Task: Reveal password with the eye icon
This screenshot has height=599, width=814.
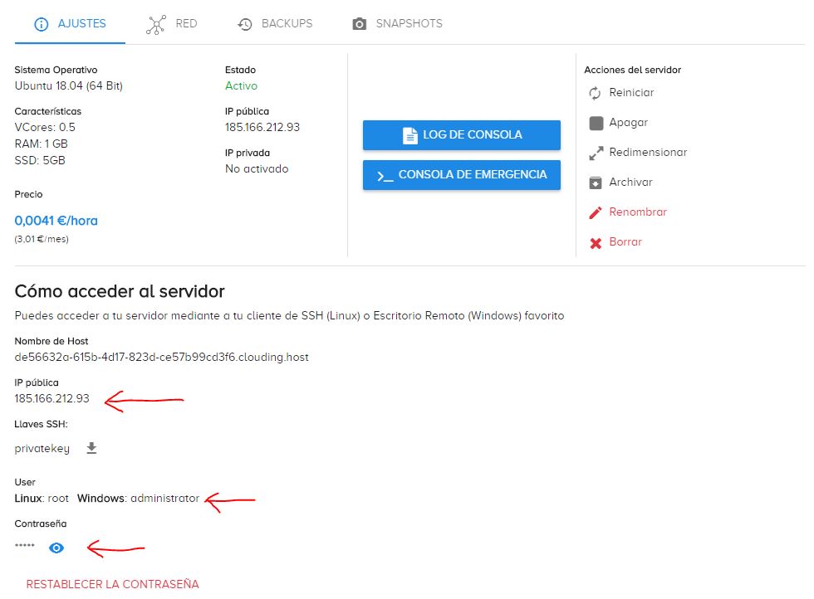Action: [x=56, y=548]
